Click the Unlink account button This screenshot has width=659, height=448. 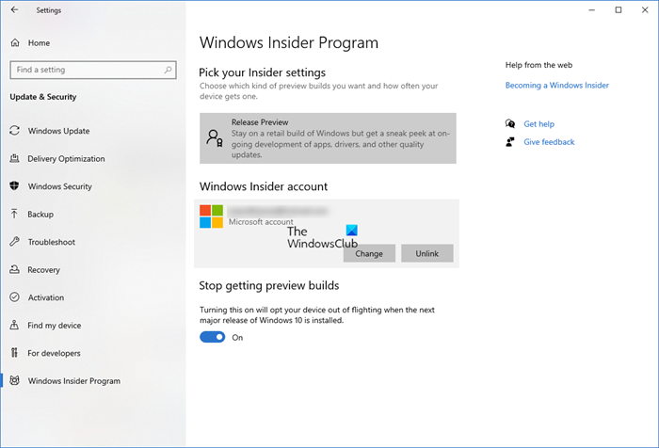pyautogui.click(x=427, y=253)
